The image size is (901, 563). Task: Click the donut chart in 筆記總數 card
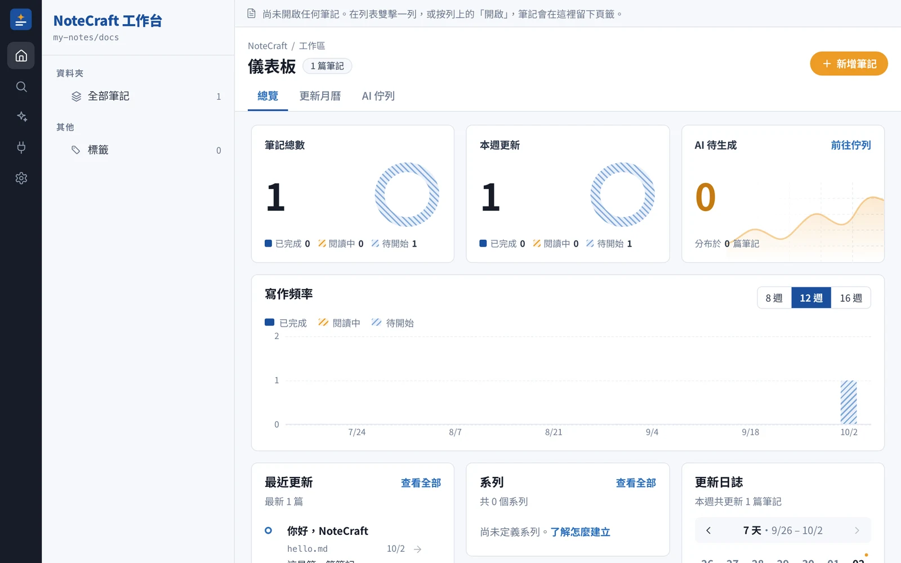click(x=407, y=195)
